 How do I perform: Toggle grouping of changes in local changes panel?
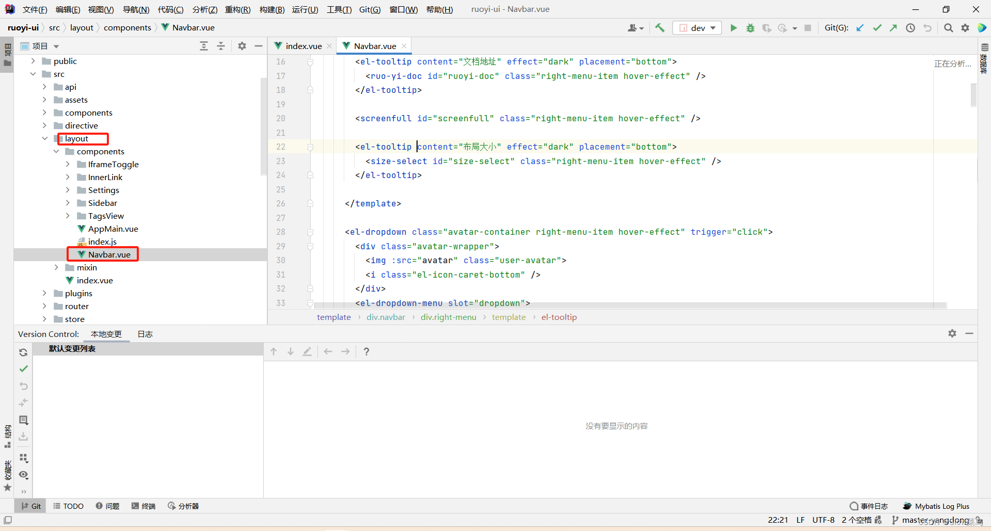click(23, 458)
